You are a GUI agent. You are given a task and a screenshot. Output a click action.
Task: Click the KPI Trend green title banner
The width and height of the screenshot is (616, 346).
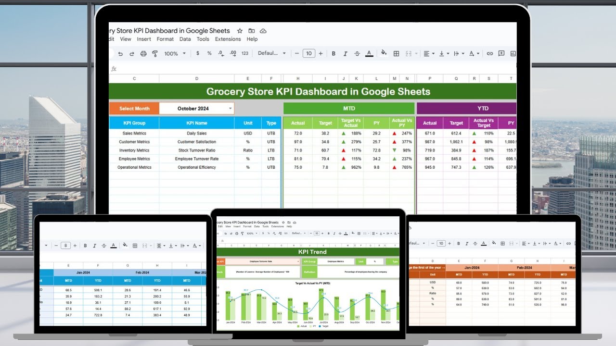click(308, 252)
